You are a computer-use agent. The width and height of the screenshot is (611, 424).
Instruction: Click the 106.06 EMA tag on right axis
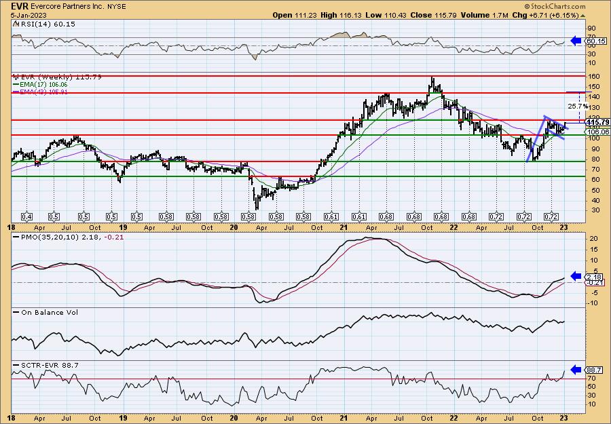click(596, 132)
